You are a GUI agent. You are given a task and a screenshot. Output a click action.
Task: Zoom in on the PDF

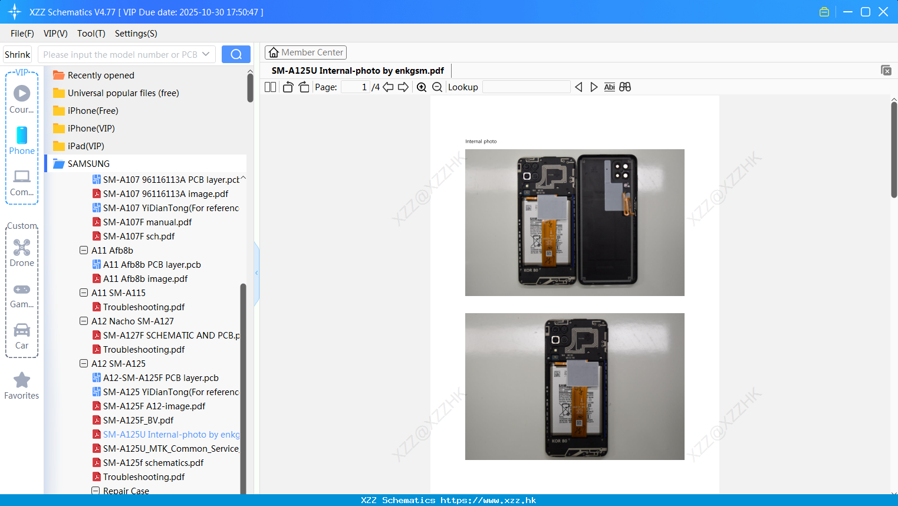(422, 87)
